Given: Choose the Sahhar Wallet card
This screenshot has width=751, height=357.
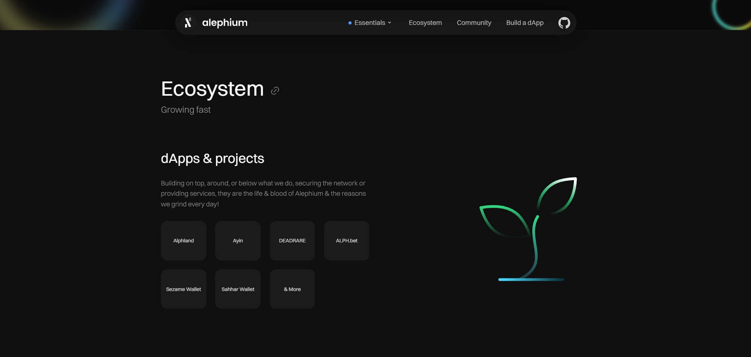Looking at the screenshot, I should tap(238, 289).
